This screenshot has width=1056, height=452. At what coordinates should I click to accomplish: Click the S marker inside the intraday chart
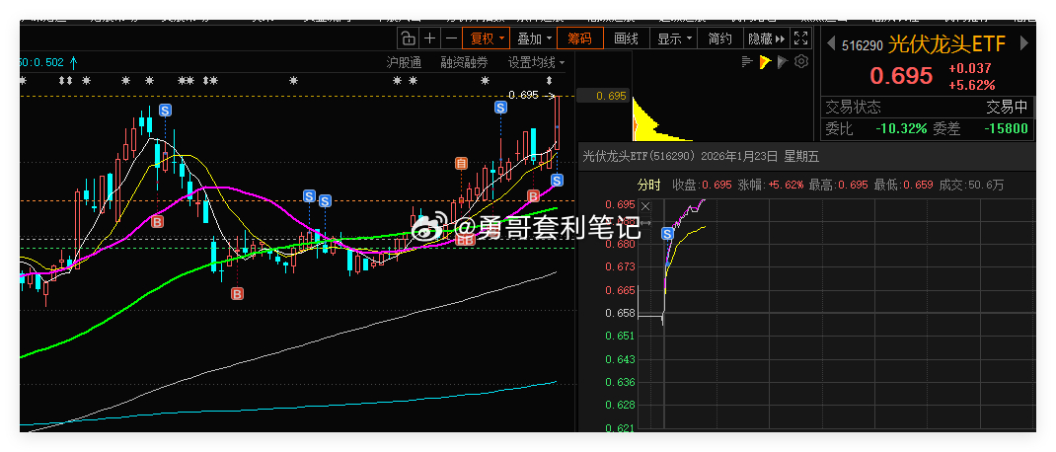point(667,233)
